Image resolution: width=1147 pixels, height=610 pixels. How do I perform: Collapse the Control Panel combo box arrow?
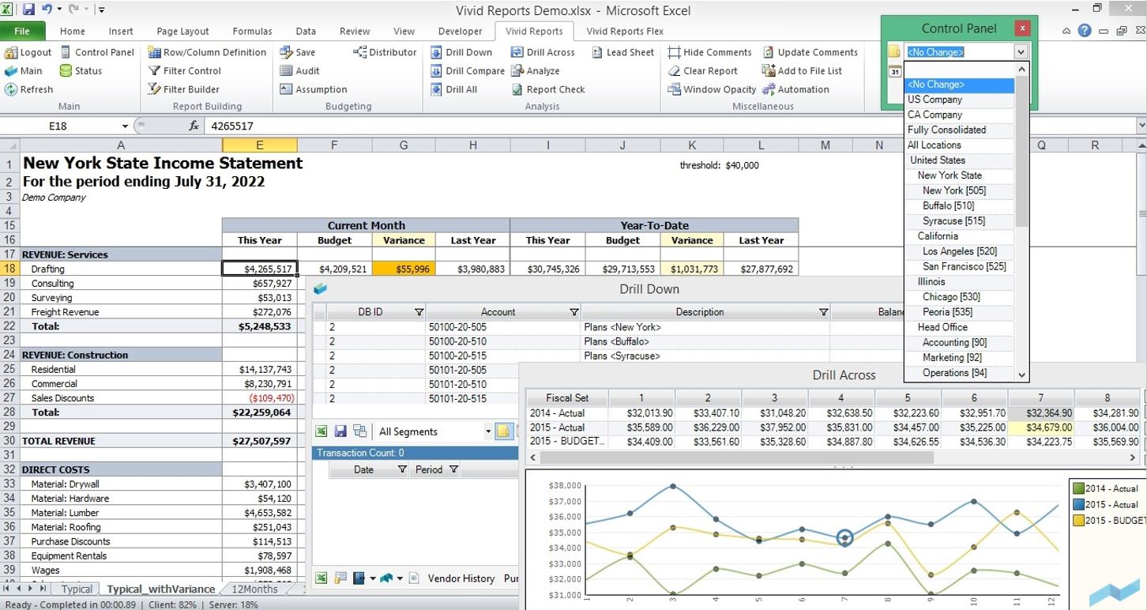tap(1021, 52)
